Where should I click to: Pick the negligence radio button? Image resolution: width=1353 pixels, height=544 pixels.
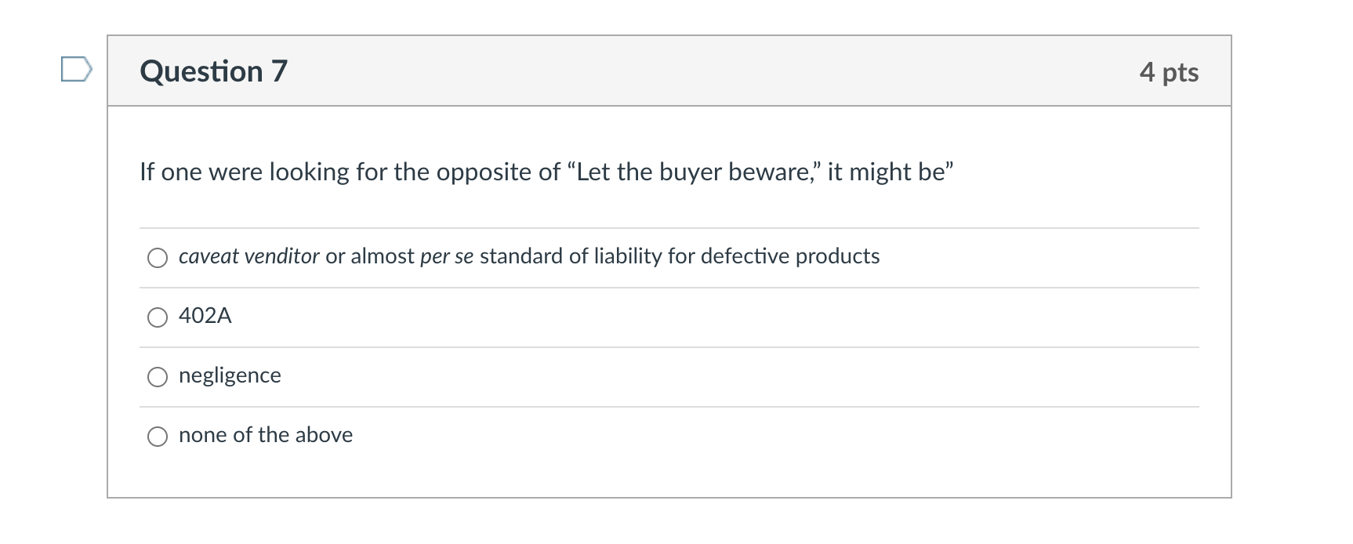(x=158, y=377)
